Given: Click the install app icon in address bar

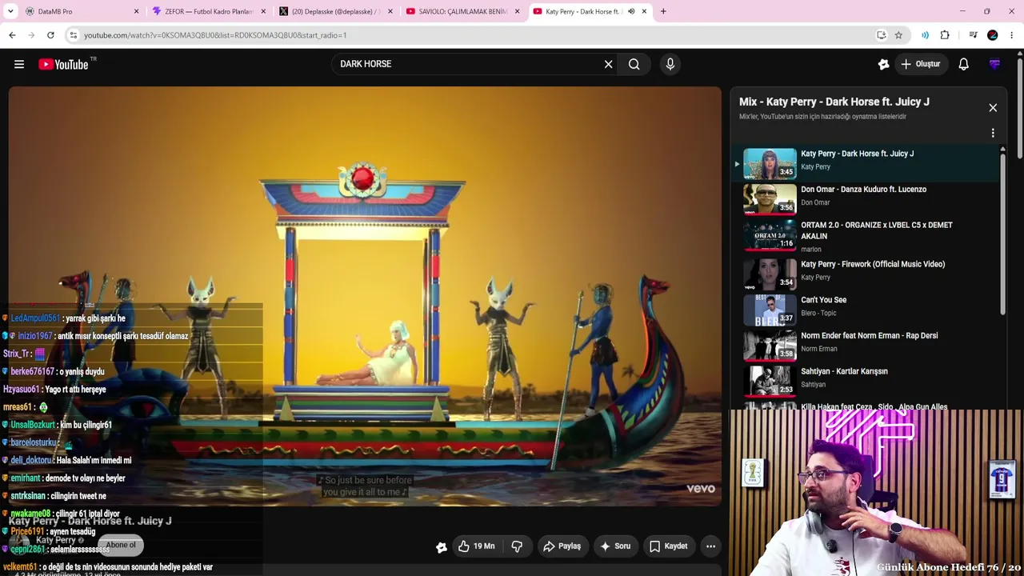Looking at the screenshot, I should tap(881, 35).
